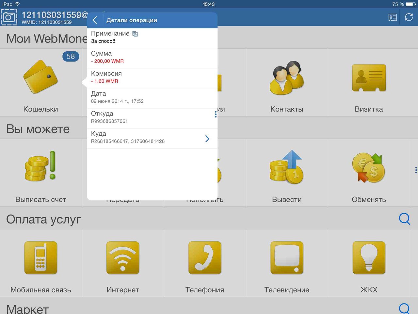Viewport: 418px width, 314px height.
Task: Tap WMID: 121103031559 label
Action: pos(47,22)
